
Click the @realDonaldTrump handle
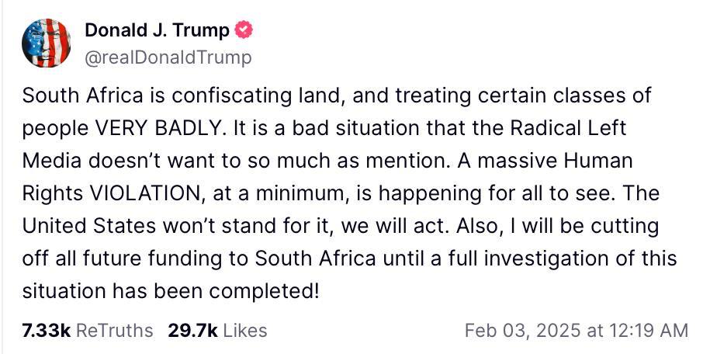coord(168,57)
